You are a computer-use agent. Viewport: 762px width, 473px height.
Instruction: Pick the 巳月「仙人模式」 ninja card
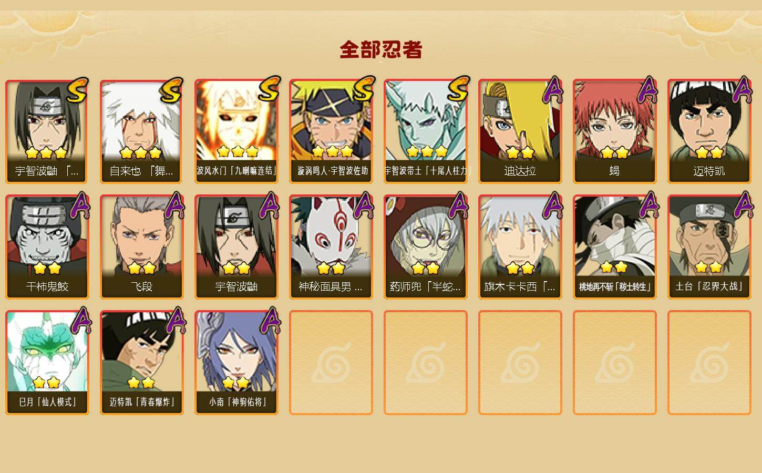[x=47, y=363]
